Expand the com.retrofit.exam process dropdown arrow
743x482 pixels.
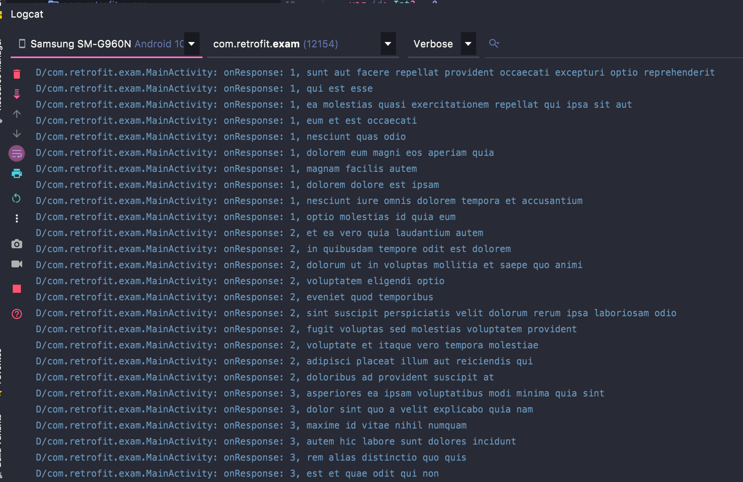pyautogui.click(x=388, y=44)
